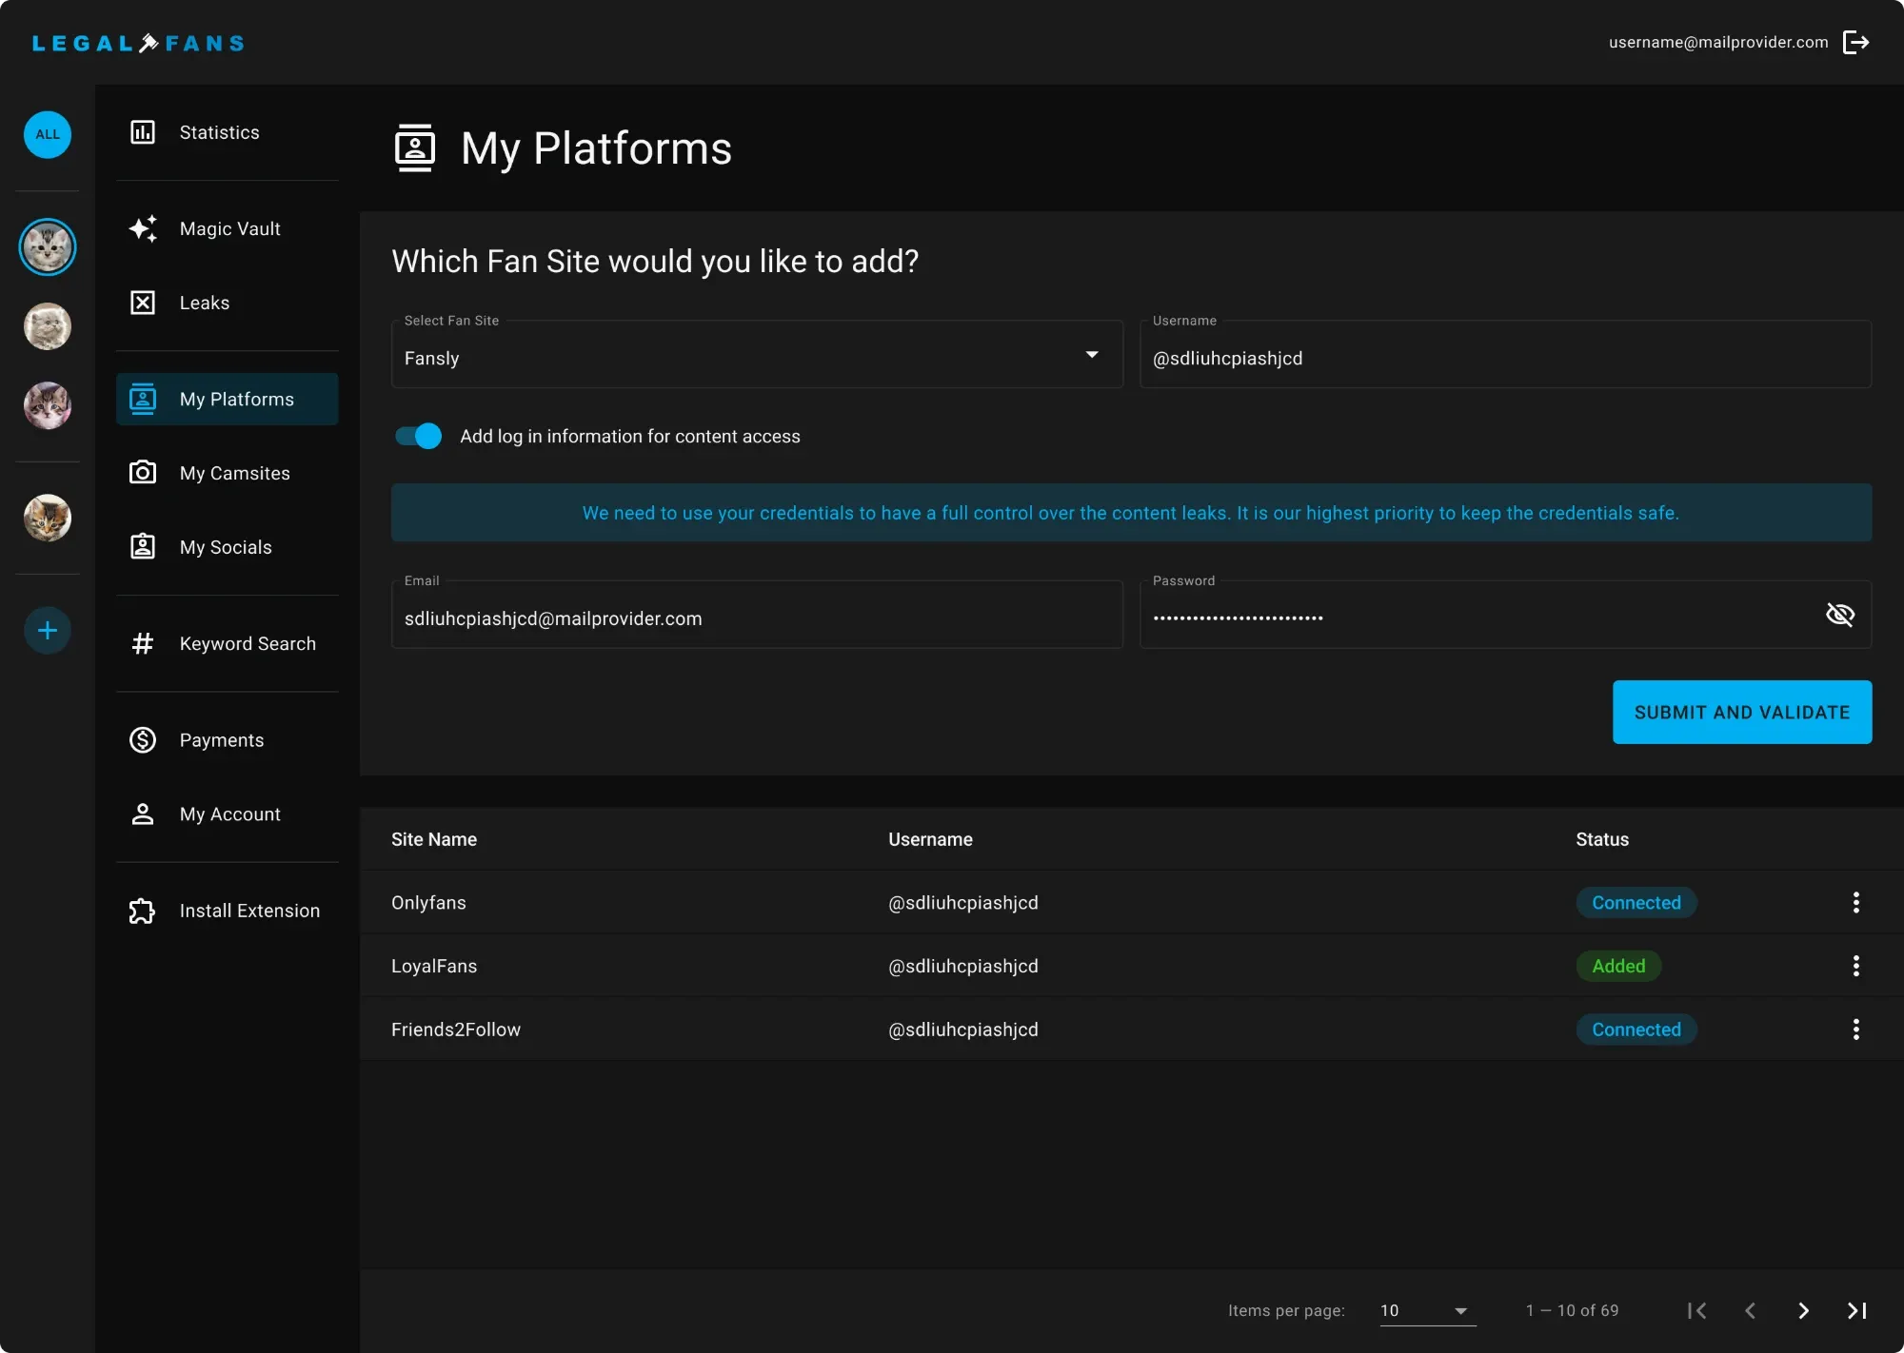Select the ALL profiles circle
Screen dimensions: 1904x1353
pyautogui.click(x=48, y=134)
